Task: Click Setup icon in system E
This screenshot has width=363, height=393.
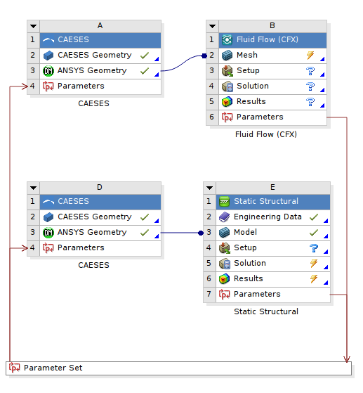Action: click(224, 248)
